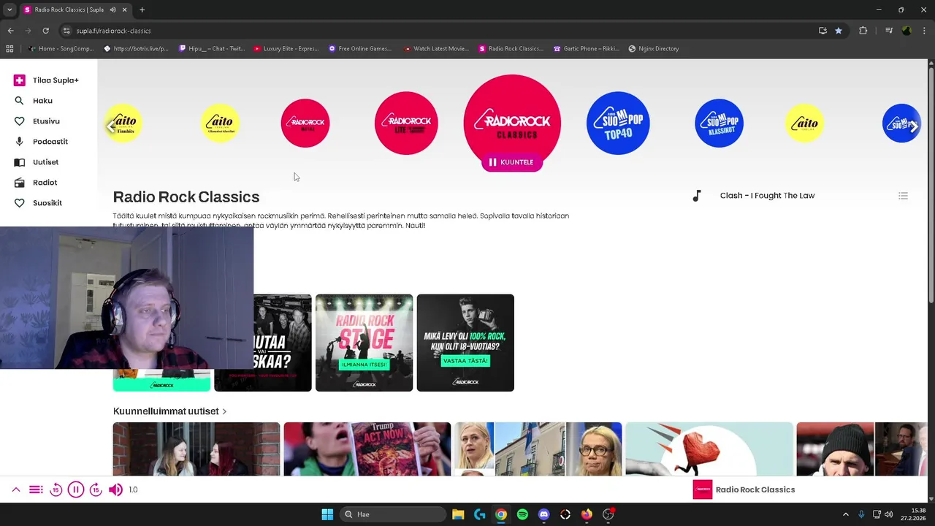Image resolution: width=935 pixels, height=526 pixels.
Task: Open the system tray volume icon
Action: (x=888, y=514)
